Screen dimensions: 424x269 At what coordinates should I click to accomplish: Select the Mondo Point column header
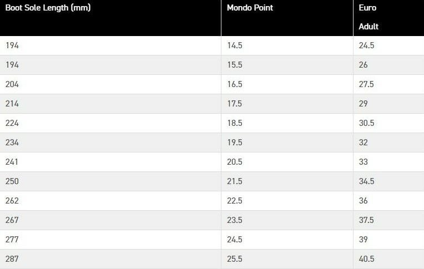250,8
